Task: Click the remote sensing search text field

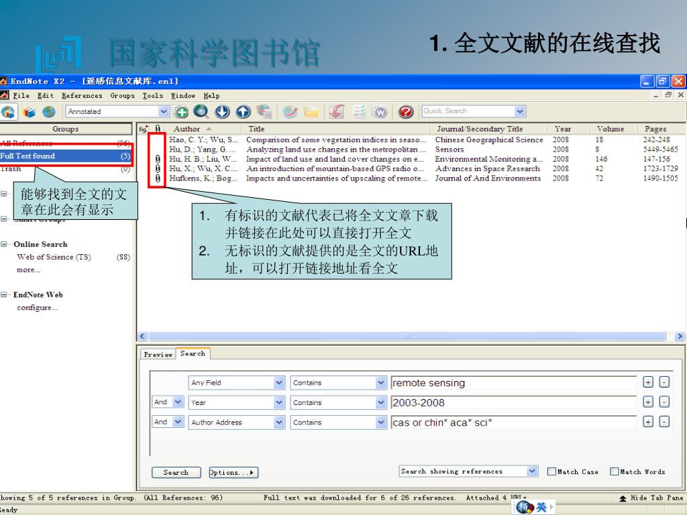Action: (513, 383)
